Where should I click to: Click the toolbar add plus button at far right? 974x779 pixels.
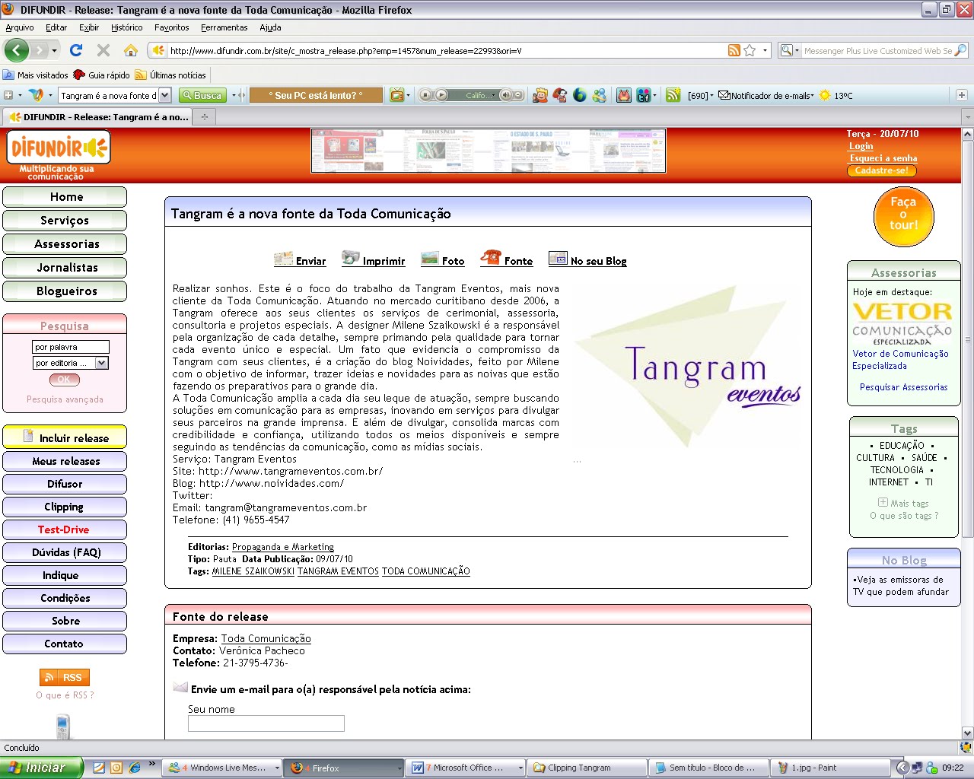(962, 95)
